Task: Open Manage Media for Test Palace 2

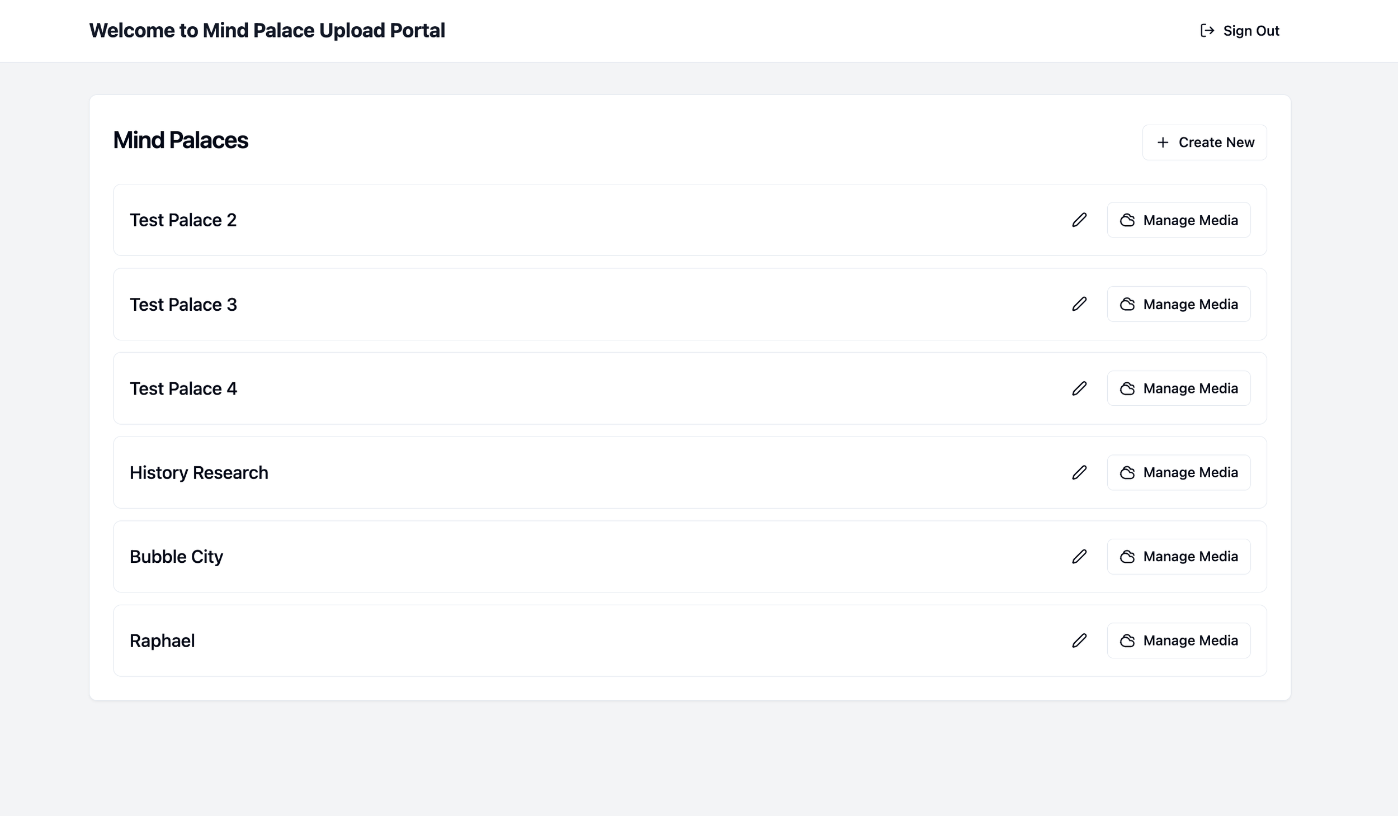Action: (x=1179, y=220)
